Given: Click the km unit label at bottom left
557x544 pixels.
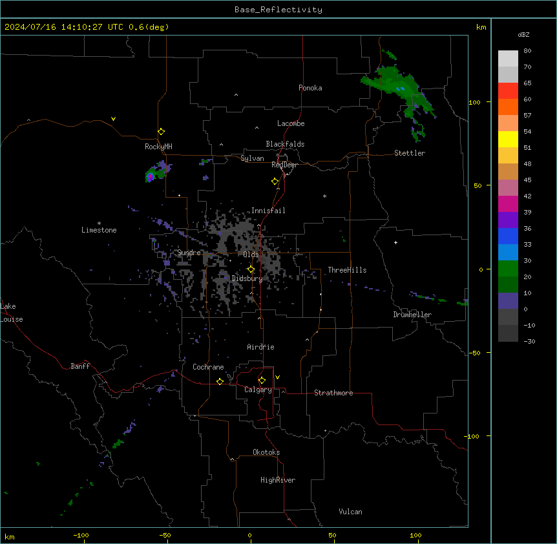Looking at the screenshot, I should pyautogui.click(x=10, y=537).
